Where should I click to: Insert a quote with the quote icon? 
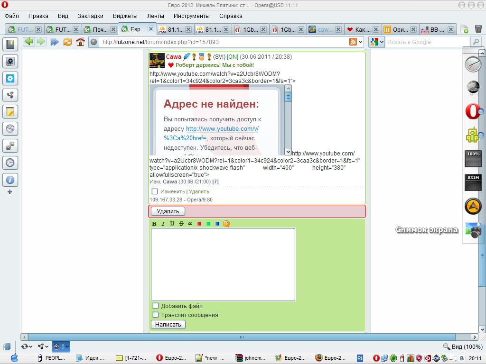190,224
